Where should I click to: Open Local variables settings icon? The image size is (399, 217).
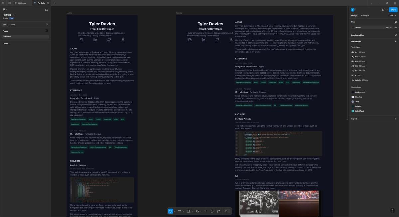(396, 35)
